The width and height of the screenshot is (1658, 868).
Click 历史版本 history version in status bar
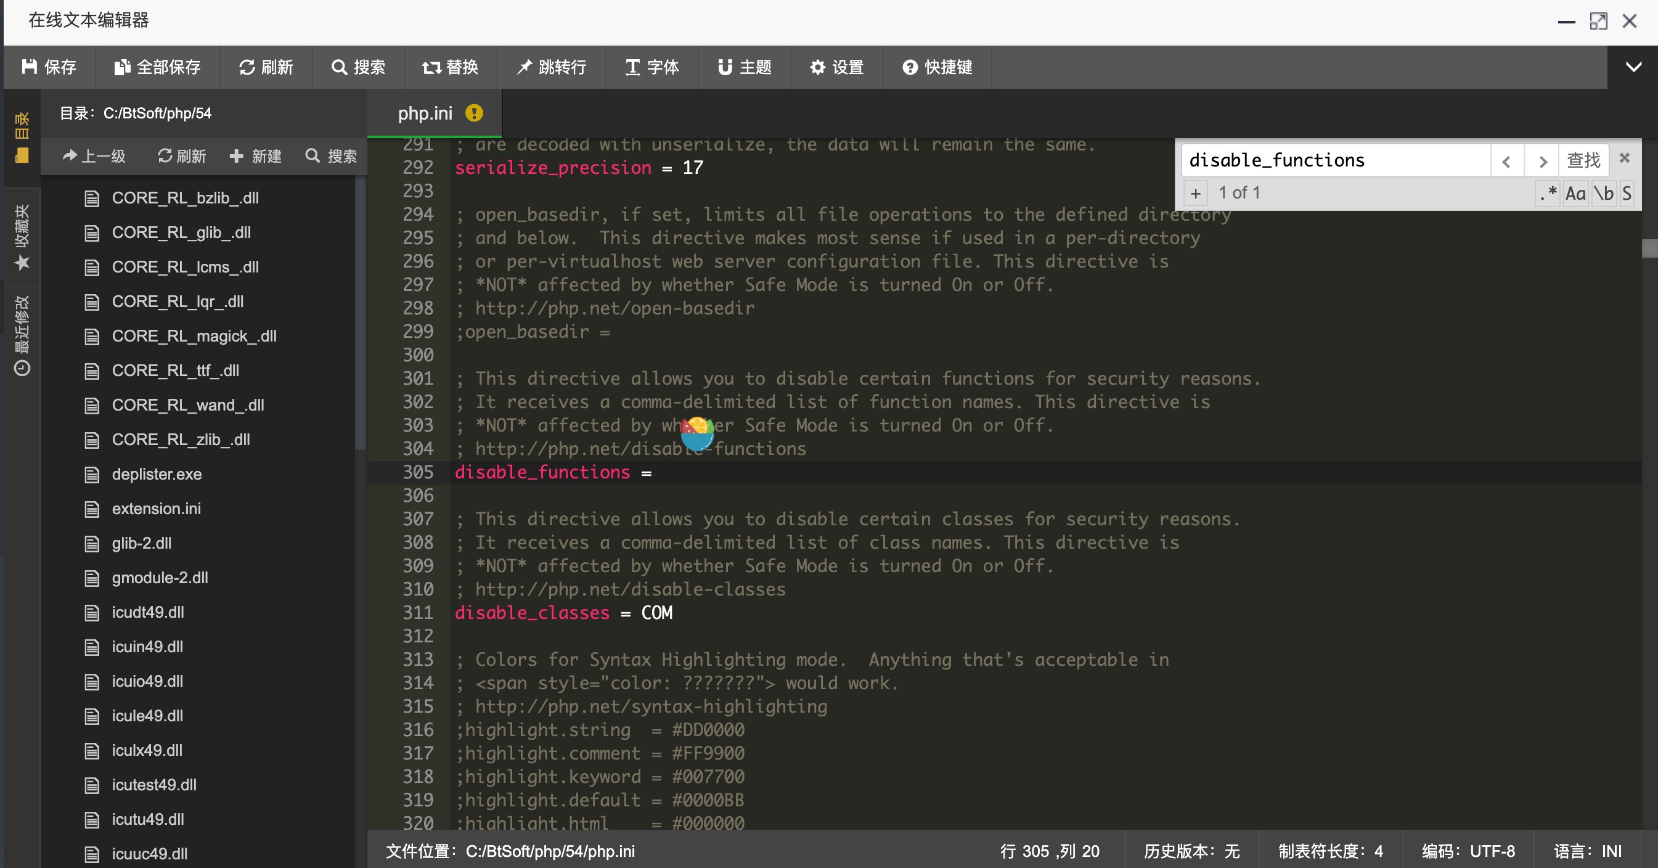pyautogui.click(x=1192, y=851)
